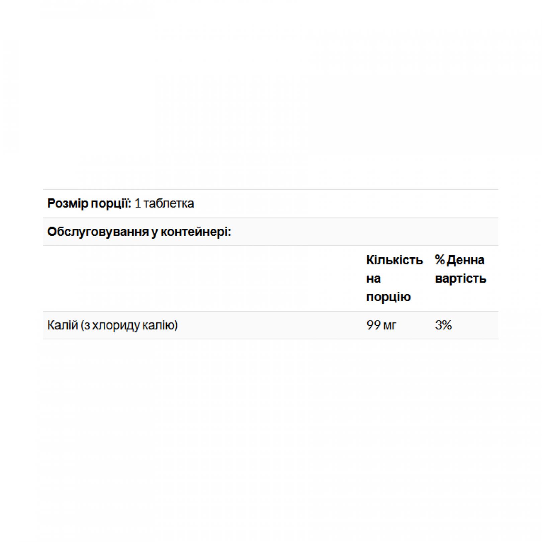
Task: Click the word "вартість" in the header
Action: [x=460, y=278]
